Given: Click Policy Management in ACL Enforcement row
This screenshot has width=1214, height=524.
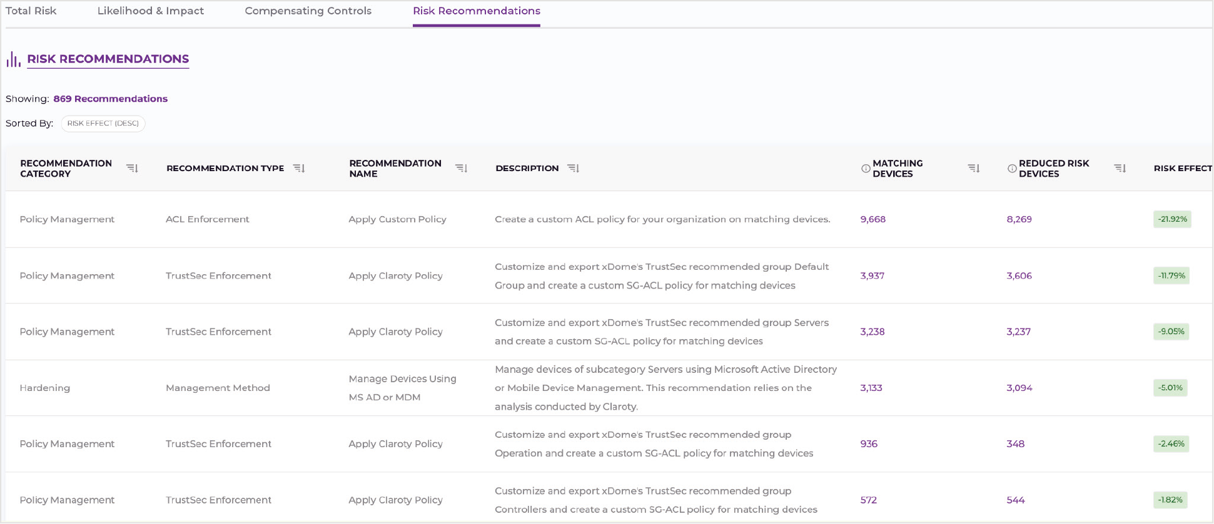Looking at the screenshot, I should (67, 219).
